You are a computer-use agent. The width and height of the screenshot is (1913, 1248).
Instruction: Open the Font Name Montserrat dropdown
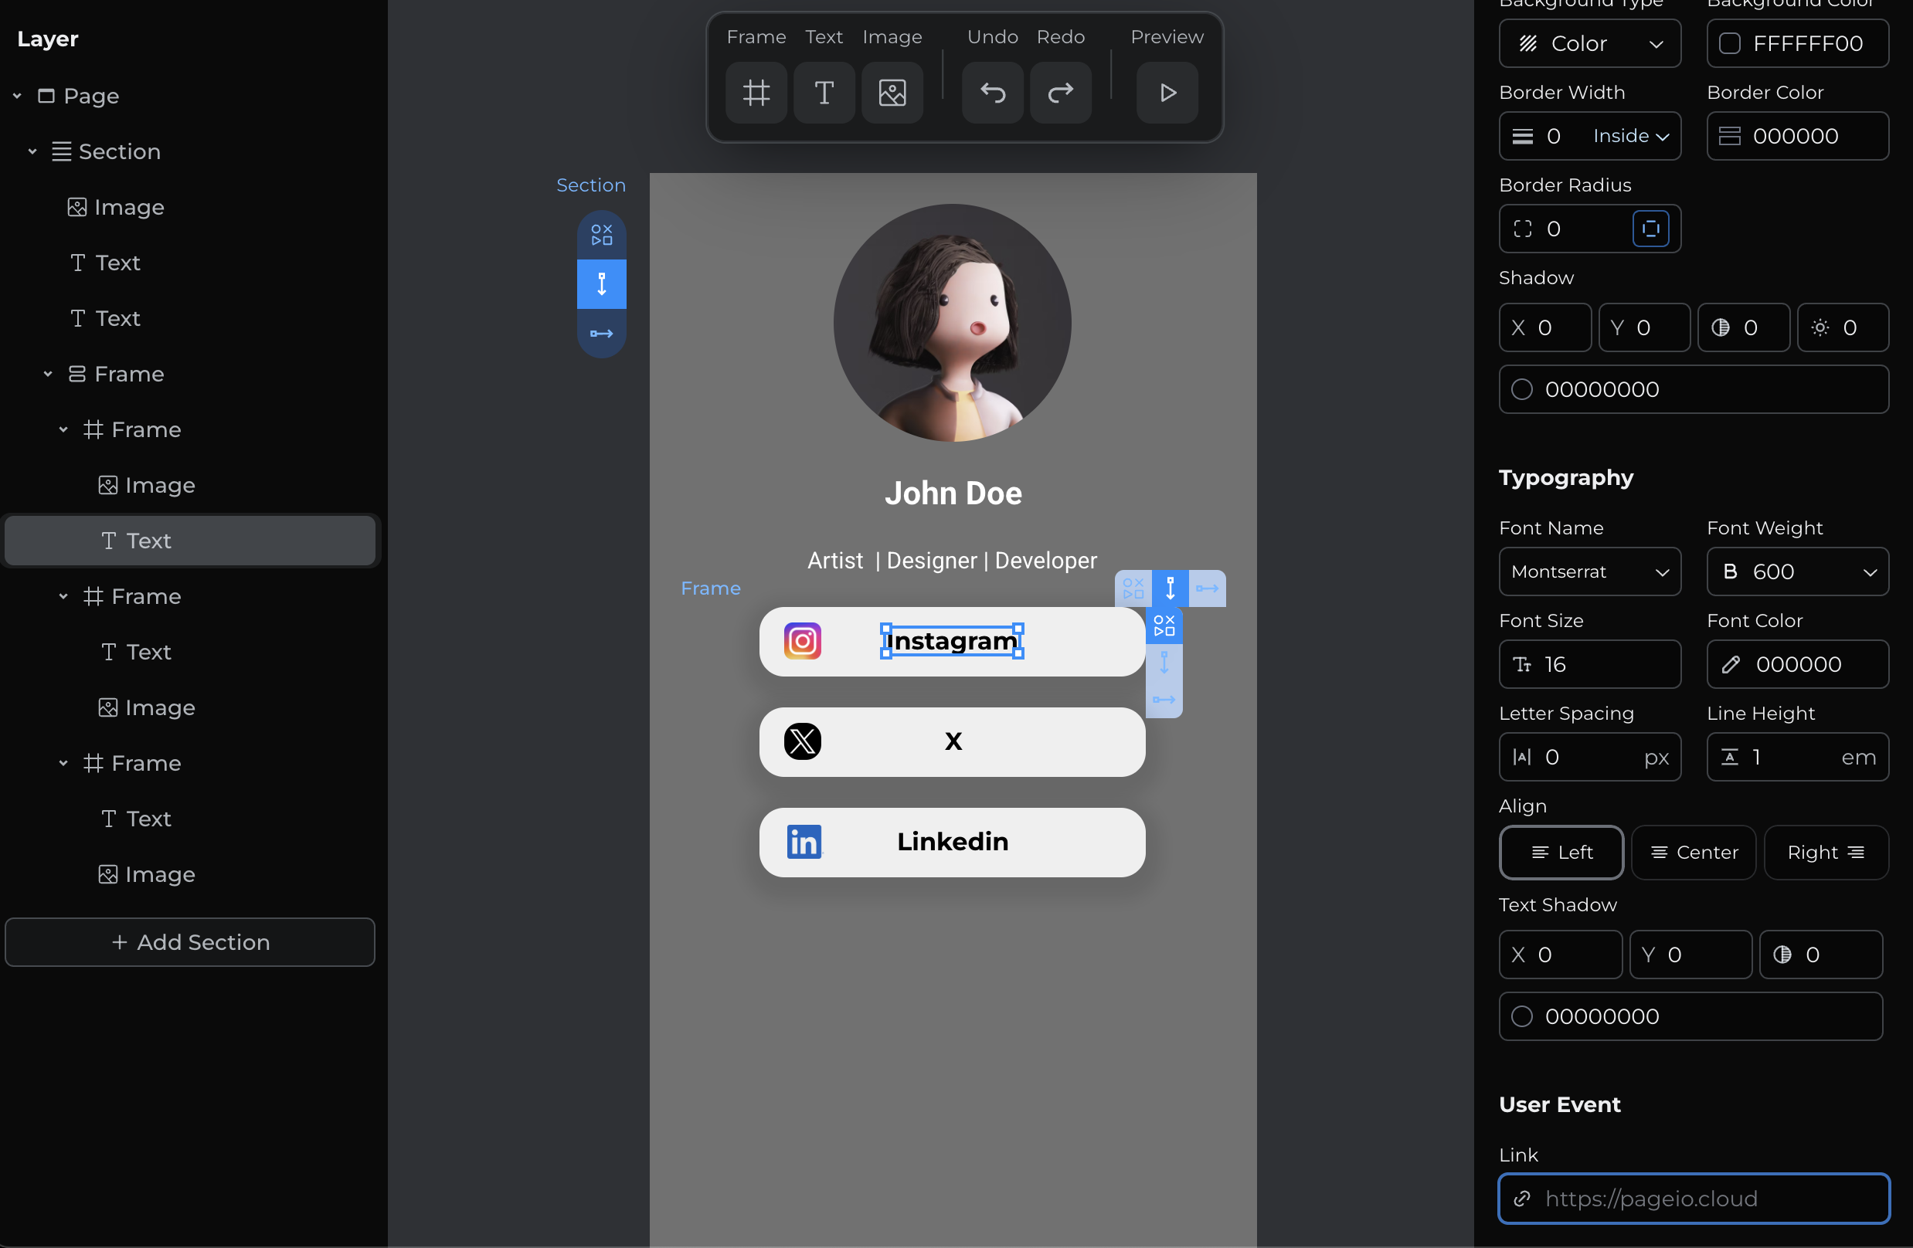tap(1589, 571)
